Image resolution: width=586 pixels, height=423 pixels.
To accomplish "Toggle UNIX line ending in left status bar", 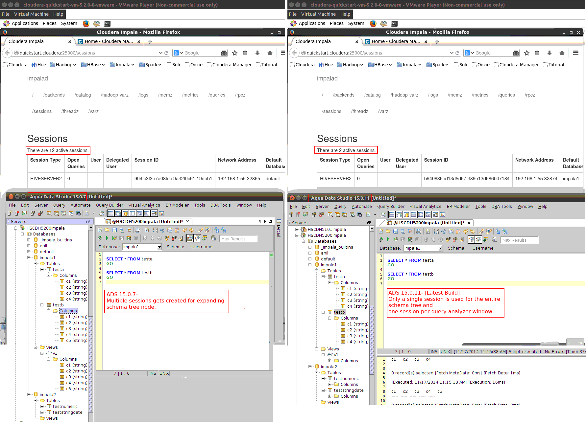I will click(164, 373).
